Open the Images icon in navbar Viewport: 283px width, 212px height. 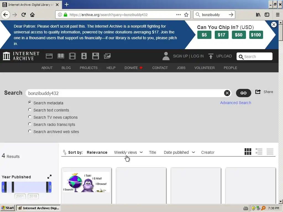107,56
